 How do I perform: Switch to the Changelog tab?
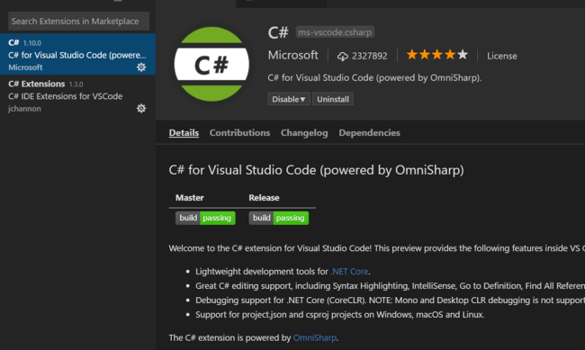coord(304,133)
